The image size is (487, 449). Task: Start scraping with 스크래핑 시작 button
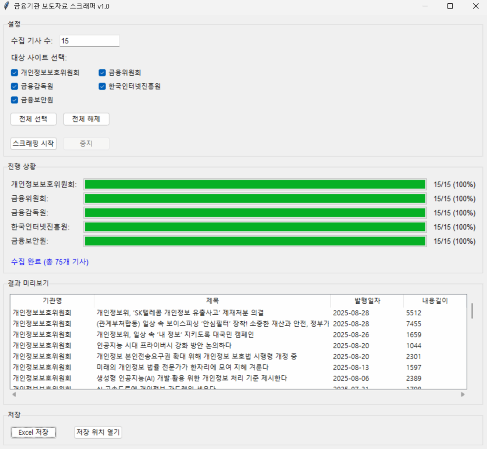(x=33, y=143)
